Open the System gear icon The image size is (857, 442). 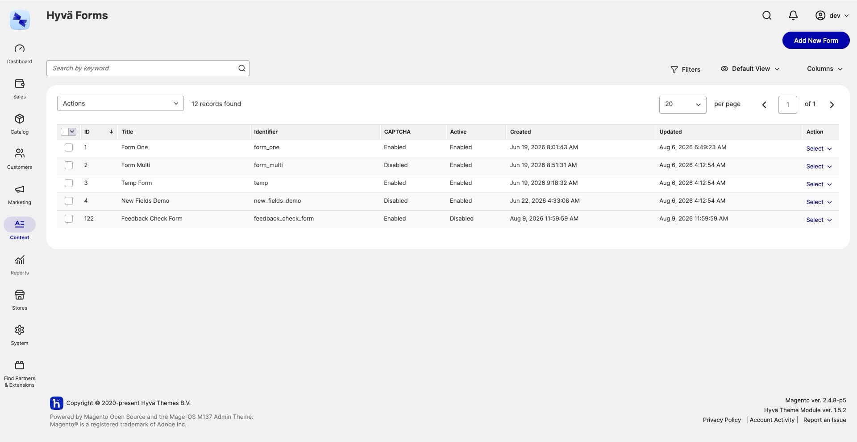pyautogui.click(x=20, y=330)
